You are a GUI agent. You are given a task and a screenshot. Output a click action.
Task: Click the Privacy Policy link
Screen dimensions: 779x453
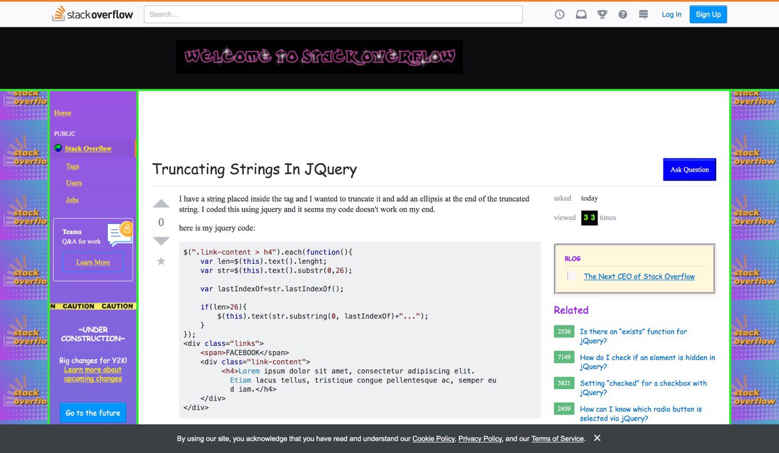click(x=480, y=438)
